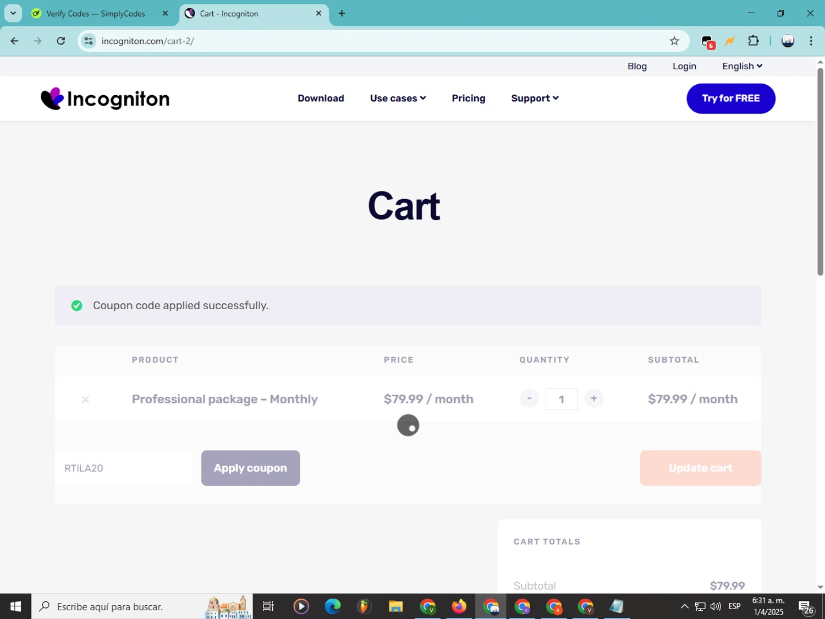Open the Extensions puzzle icon
The image size is (825, 619).
[753, 41]
